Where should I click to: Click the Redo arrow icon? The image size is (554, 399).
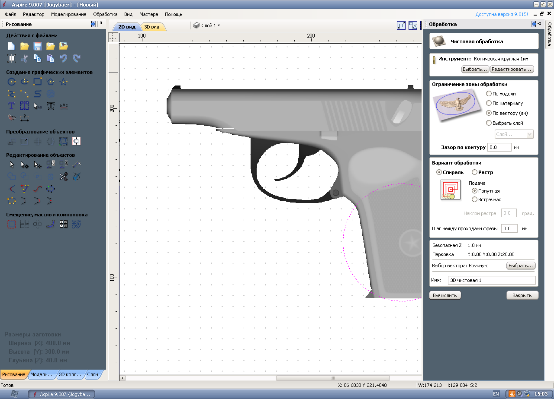pos(77,58)
